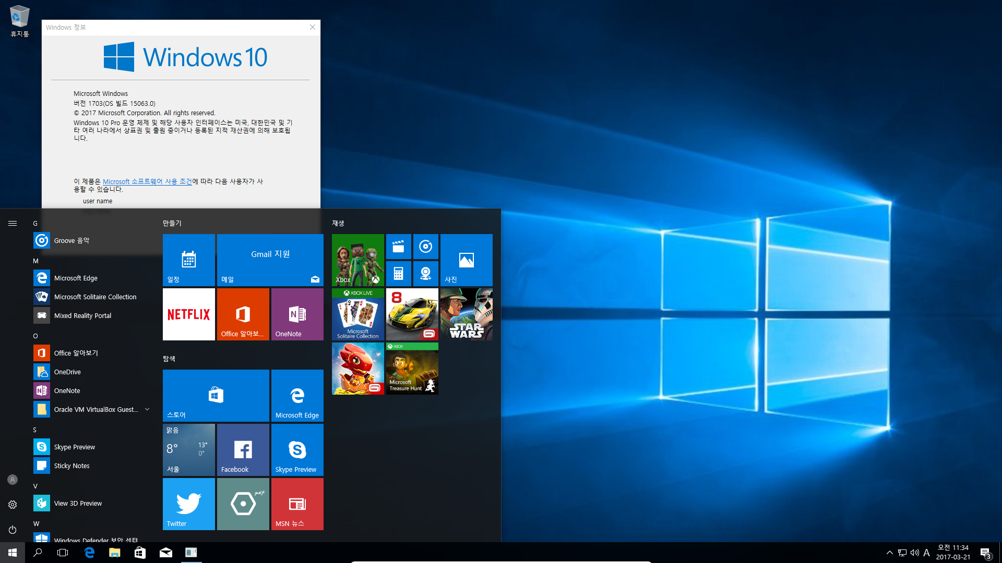Open Task View on taskbar
Viewport: 1002px width, 563px height.
coord(63,553)
